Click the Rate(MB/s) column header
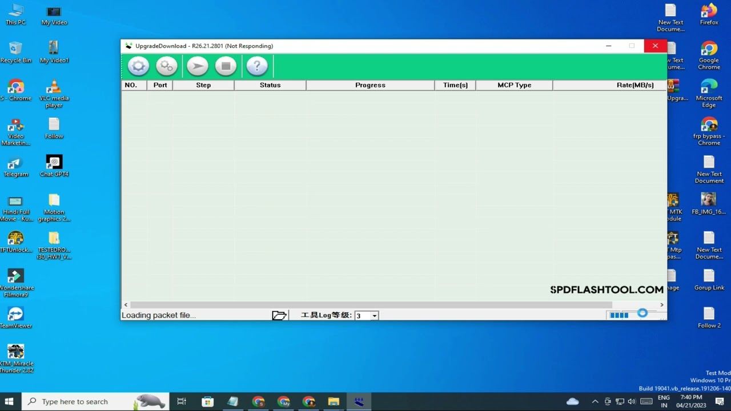This screenshot has height=411, width=731. pyautogui.click(x=609, y=85)
